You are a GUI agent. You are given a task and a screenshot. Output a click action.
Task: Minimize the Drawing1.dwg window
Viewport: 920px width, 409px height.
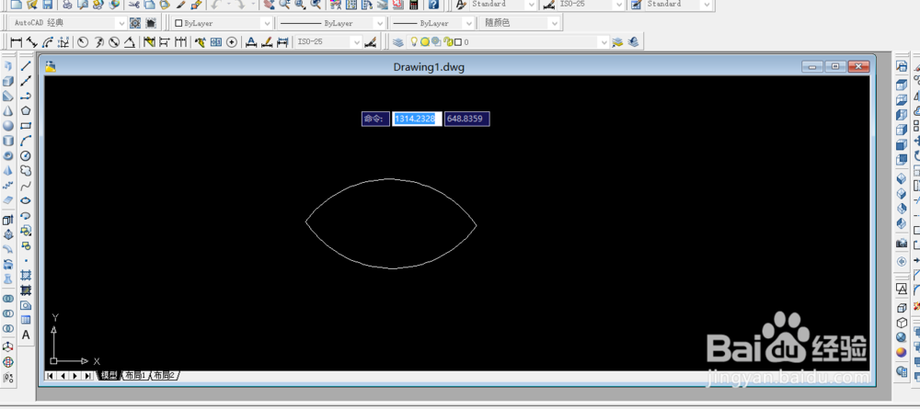[x=812, y=67]
